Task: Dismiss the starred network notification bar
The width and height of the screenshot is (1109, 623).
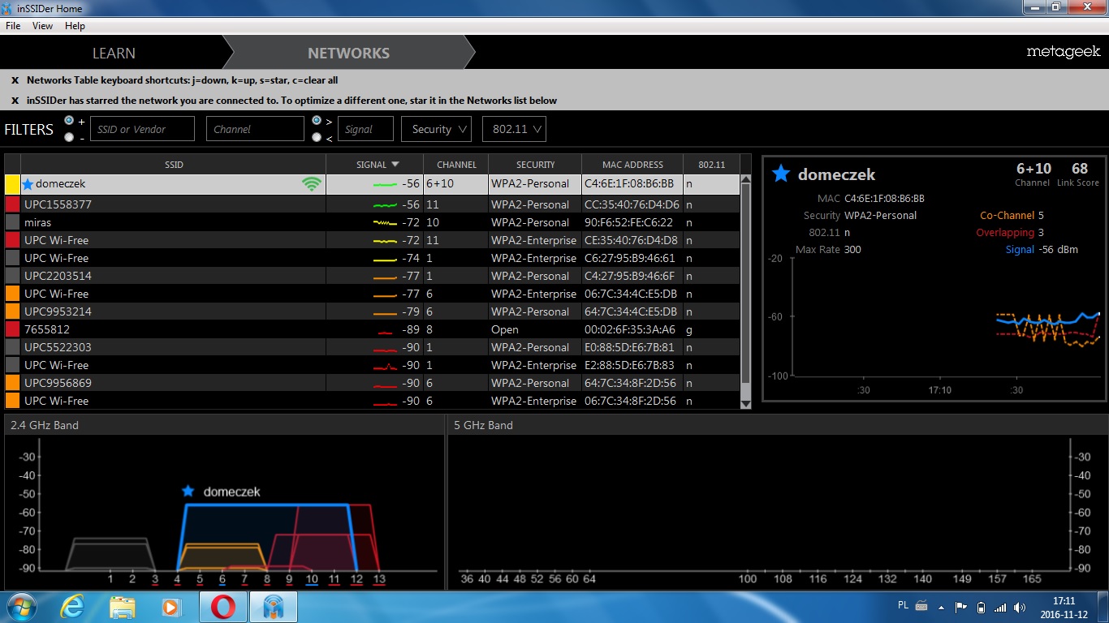Action: tap(15, 101)
